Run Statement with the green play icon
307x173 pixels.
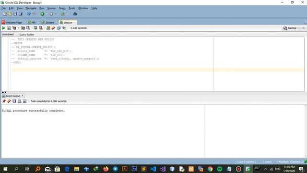[3, 28]
